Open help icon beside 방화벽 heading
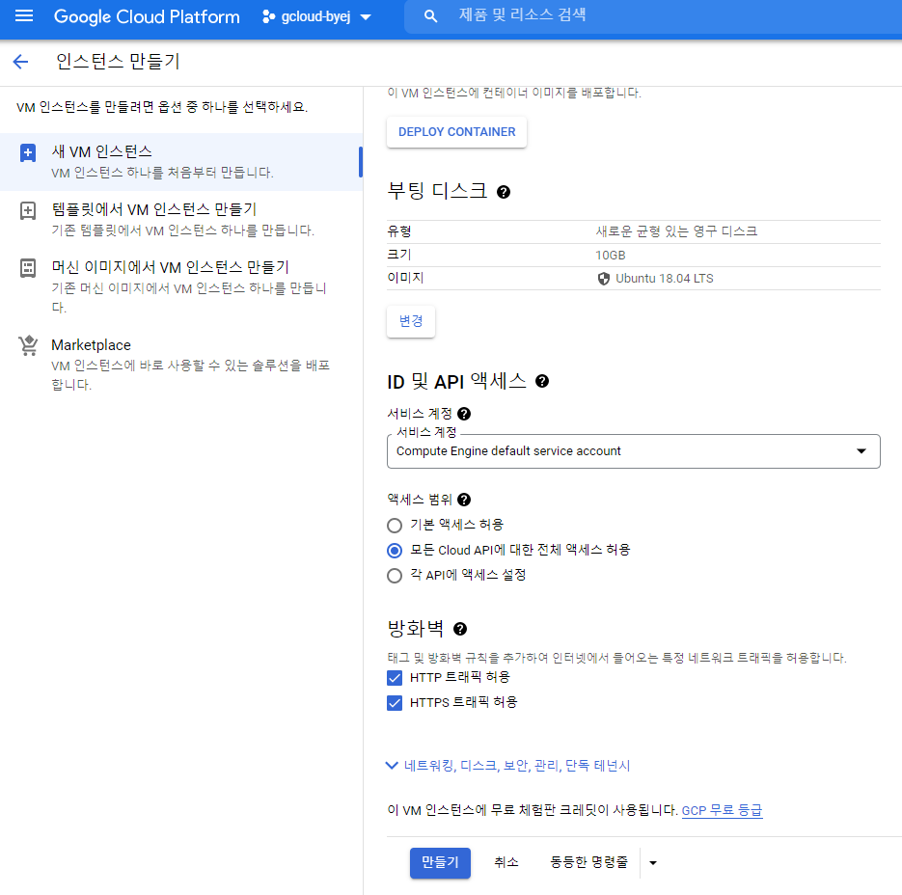 [460, 629]
